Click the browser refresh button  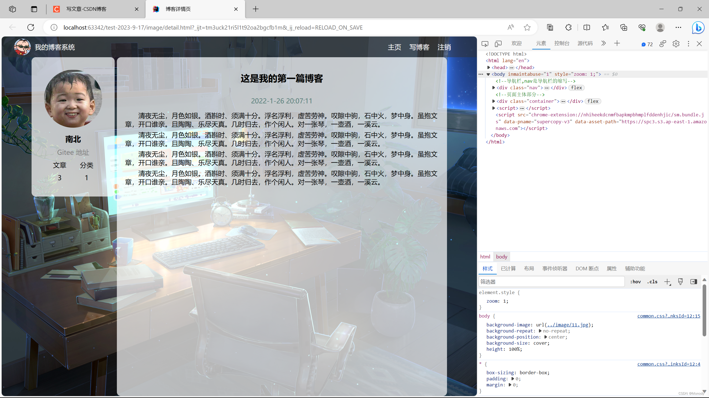point(31,27)
